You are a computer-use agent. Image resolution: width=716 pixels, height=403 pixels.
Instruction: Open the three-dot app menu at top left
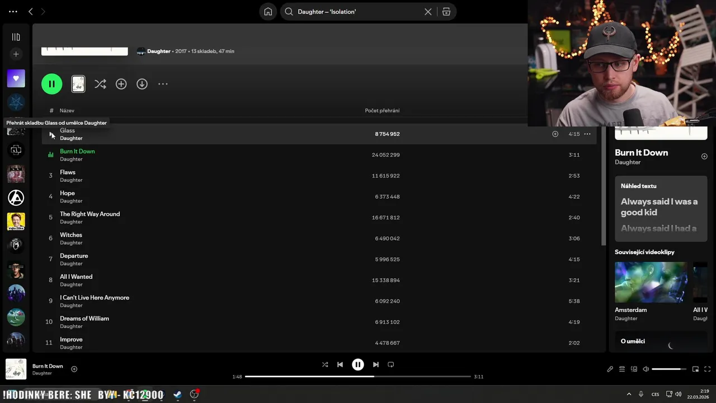13,12
